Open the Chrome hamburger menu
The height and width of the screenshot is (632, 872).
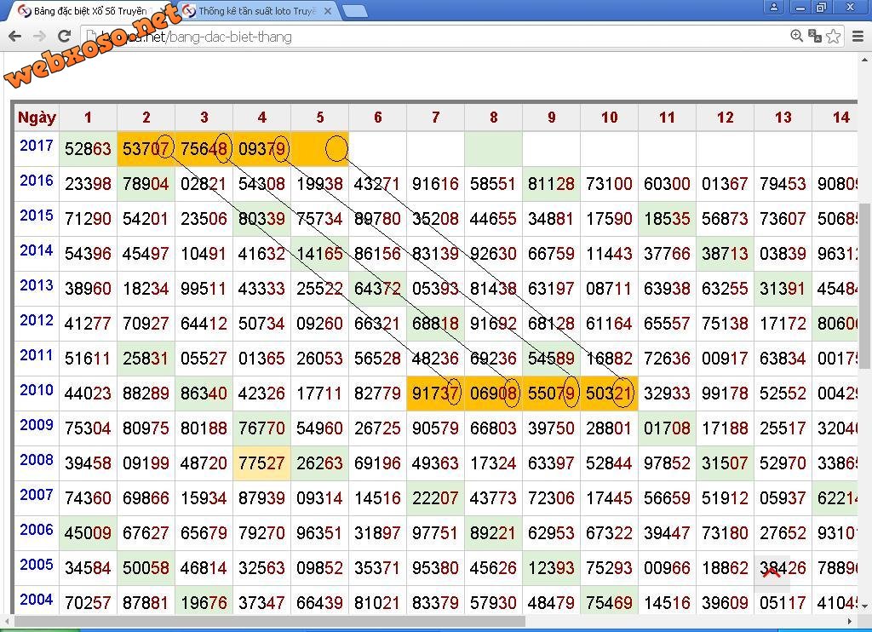click(x=858, y=36)
